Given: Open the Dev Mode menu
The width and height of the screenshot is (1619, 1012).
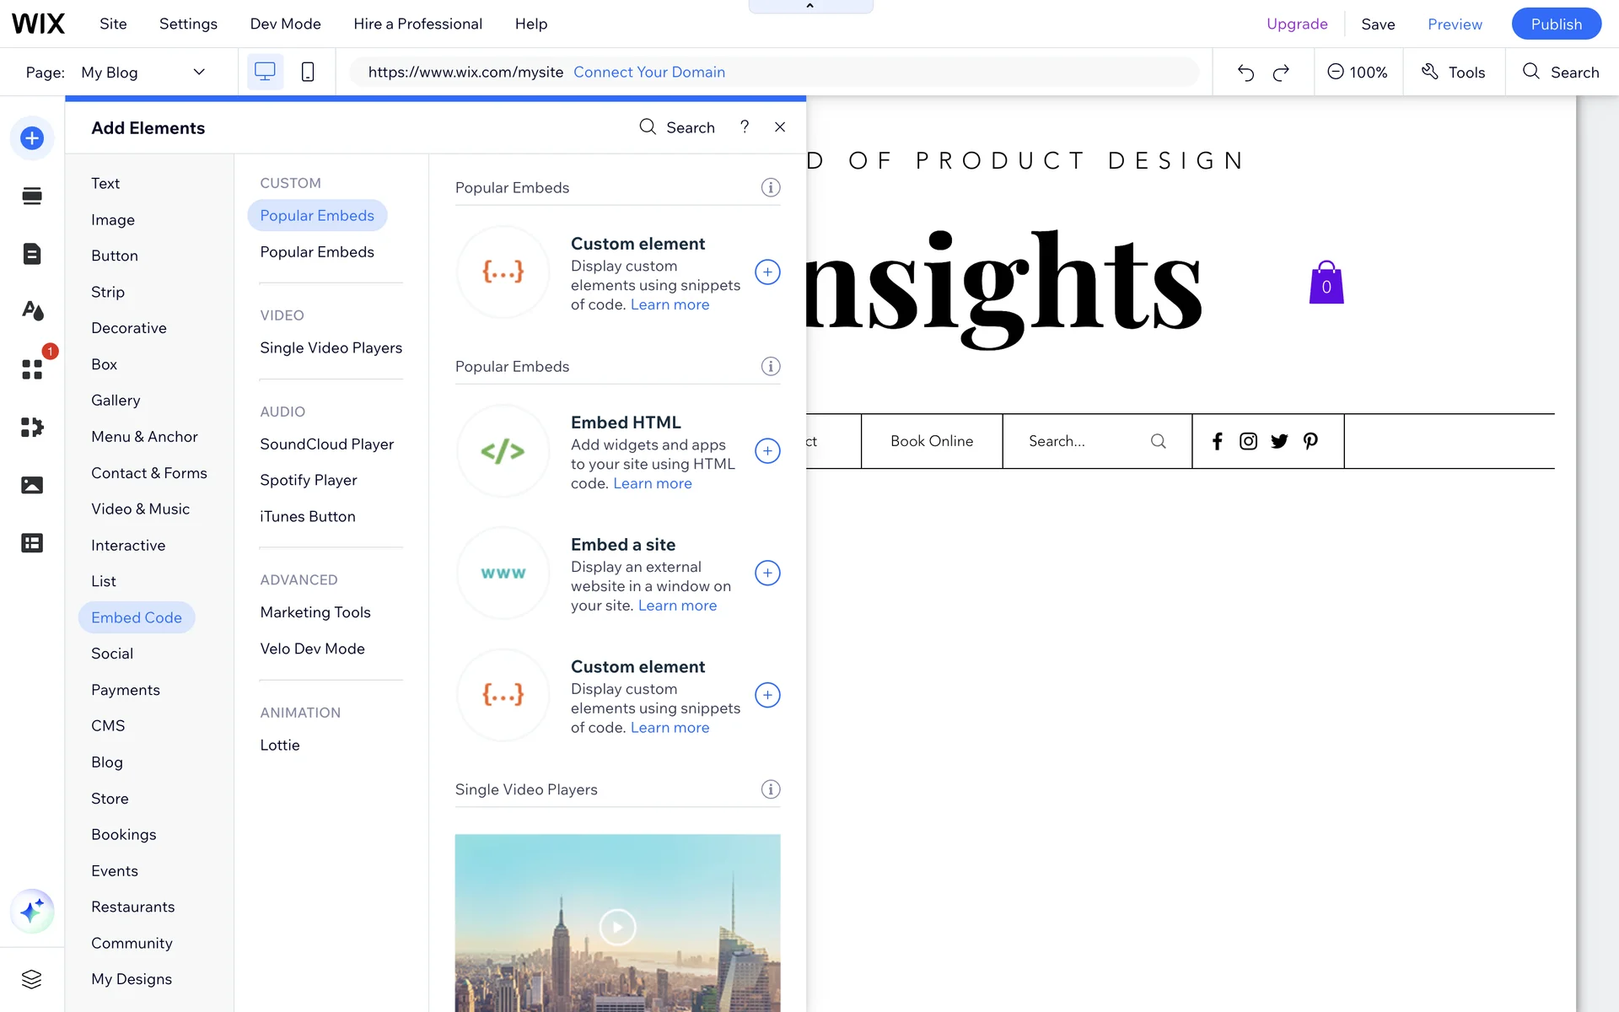Looking at the screenshot, I should tap(285, 24).
